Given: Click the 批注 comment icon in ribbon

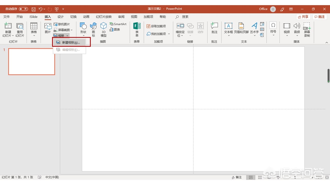Looking at the screenshot, I should tap(214, 28).
